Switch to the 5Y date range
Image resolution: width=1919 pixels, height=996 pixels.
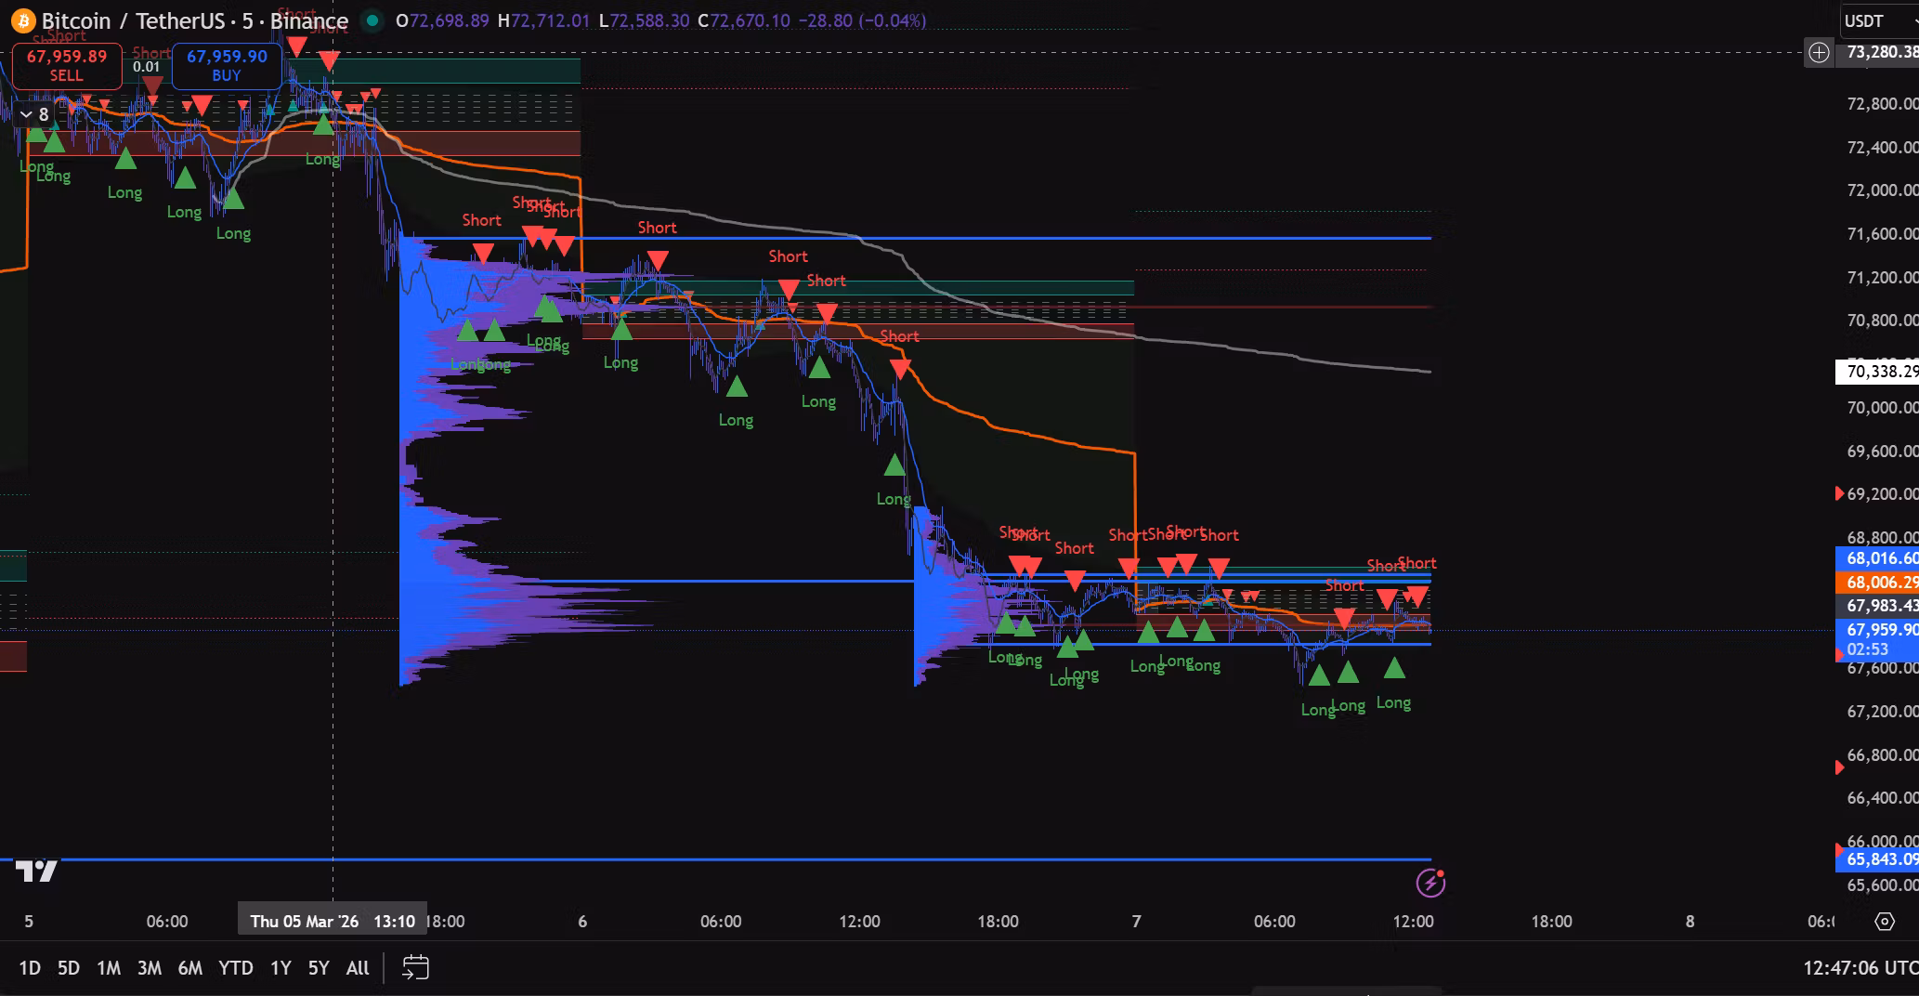(319, 967)
